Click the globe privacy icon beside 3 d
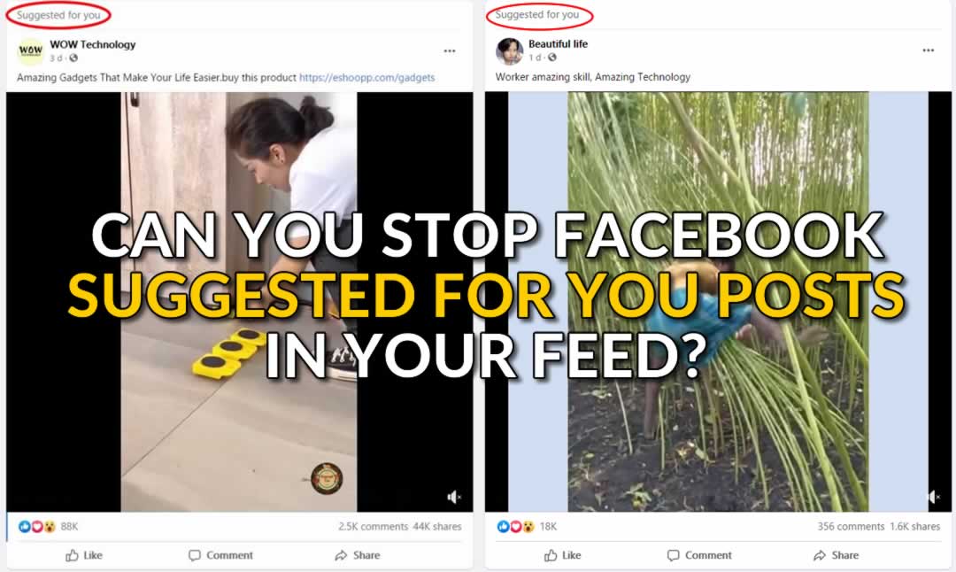Viewport: 956px width, 572px height. (73, 58)
